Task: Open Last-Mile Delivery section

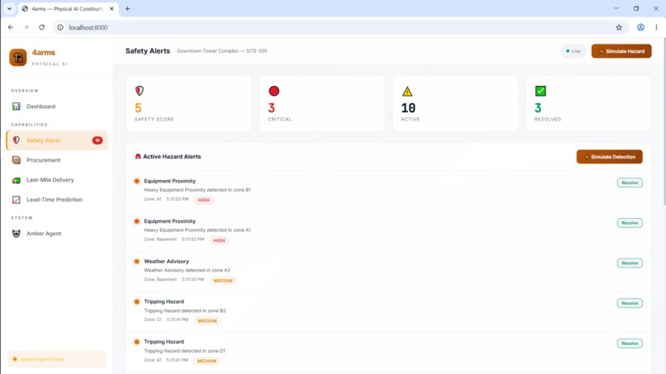Action: pos(56,180)
